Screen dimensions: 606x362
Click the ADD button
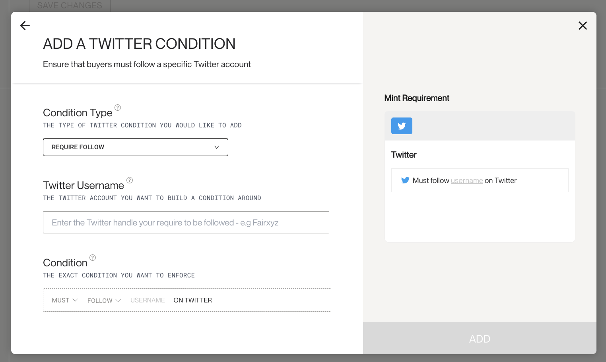480,339
